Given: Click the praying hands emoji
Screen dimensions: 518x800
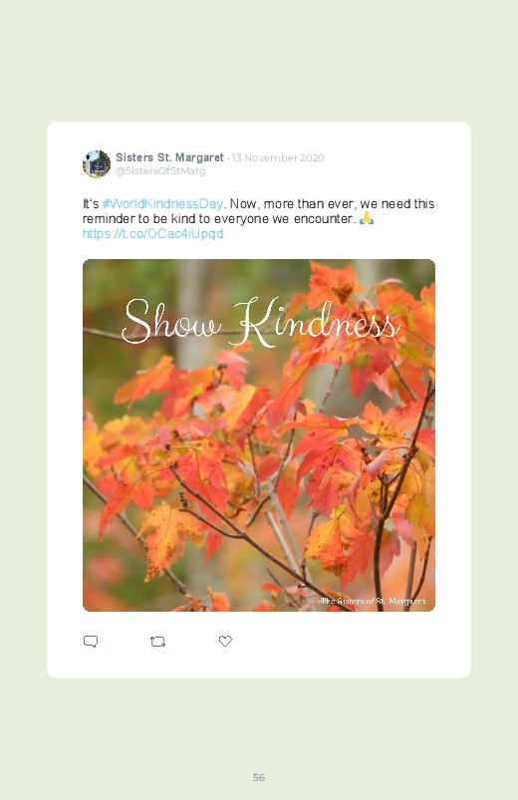Looking at the screenshot, I should pyautogui.click(x=366, y=218).
